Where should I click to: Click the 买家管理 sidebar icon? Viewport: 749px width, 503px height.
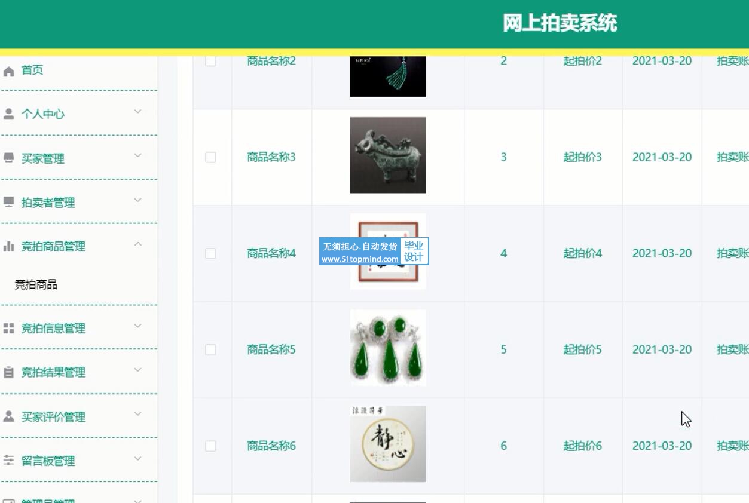pos(9,158)
